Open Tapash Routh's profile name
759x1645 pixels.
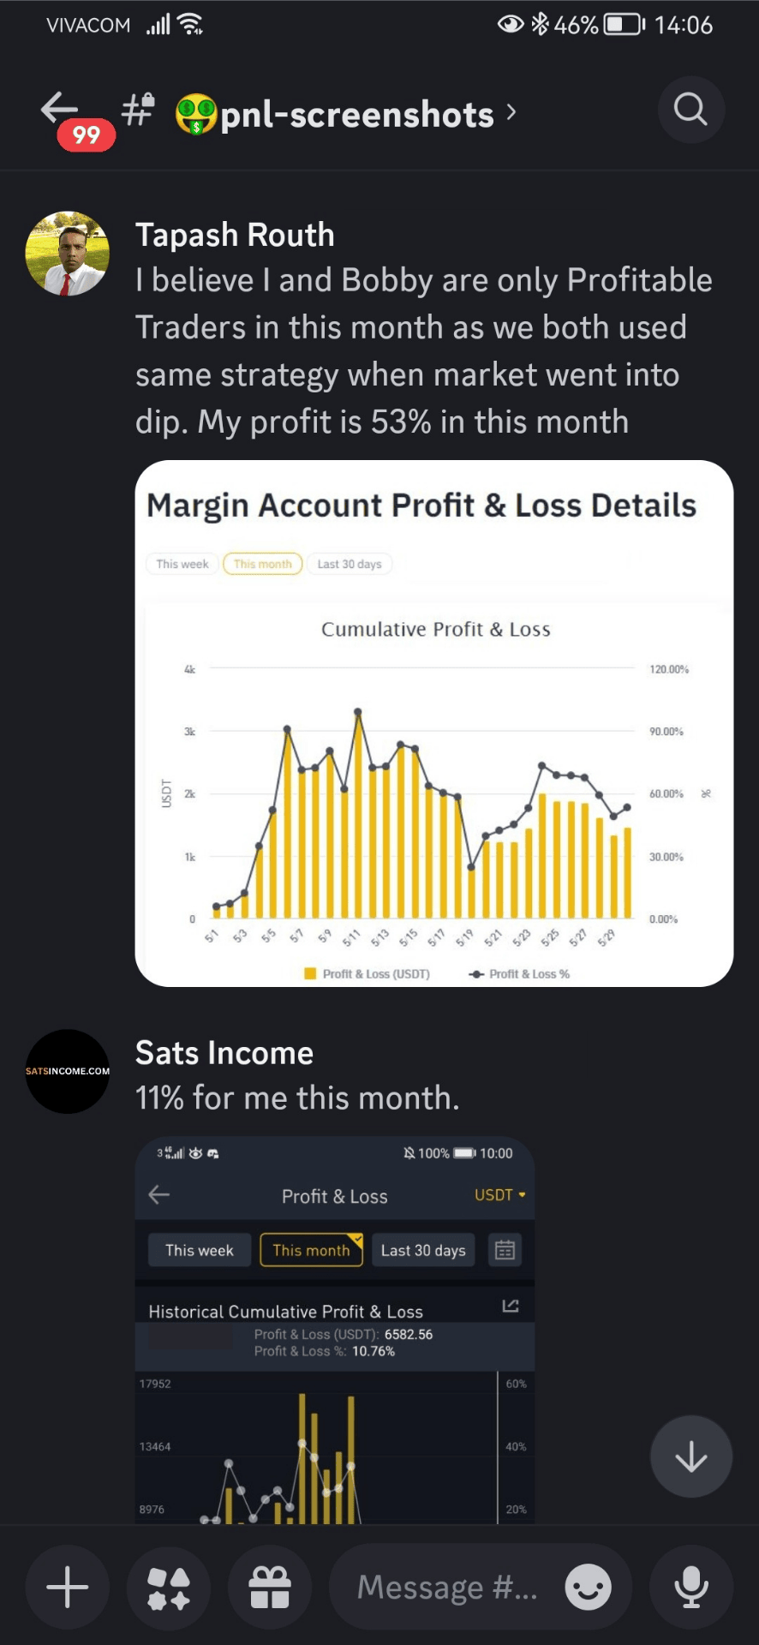(235, 235)
